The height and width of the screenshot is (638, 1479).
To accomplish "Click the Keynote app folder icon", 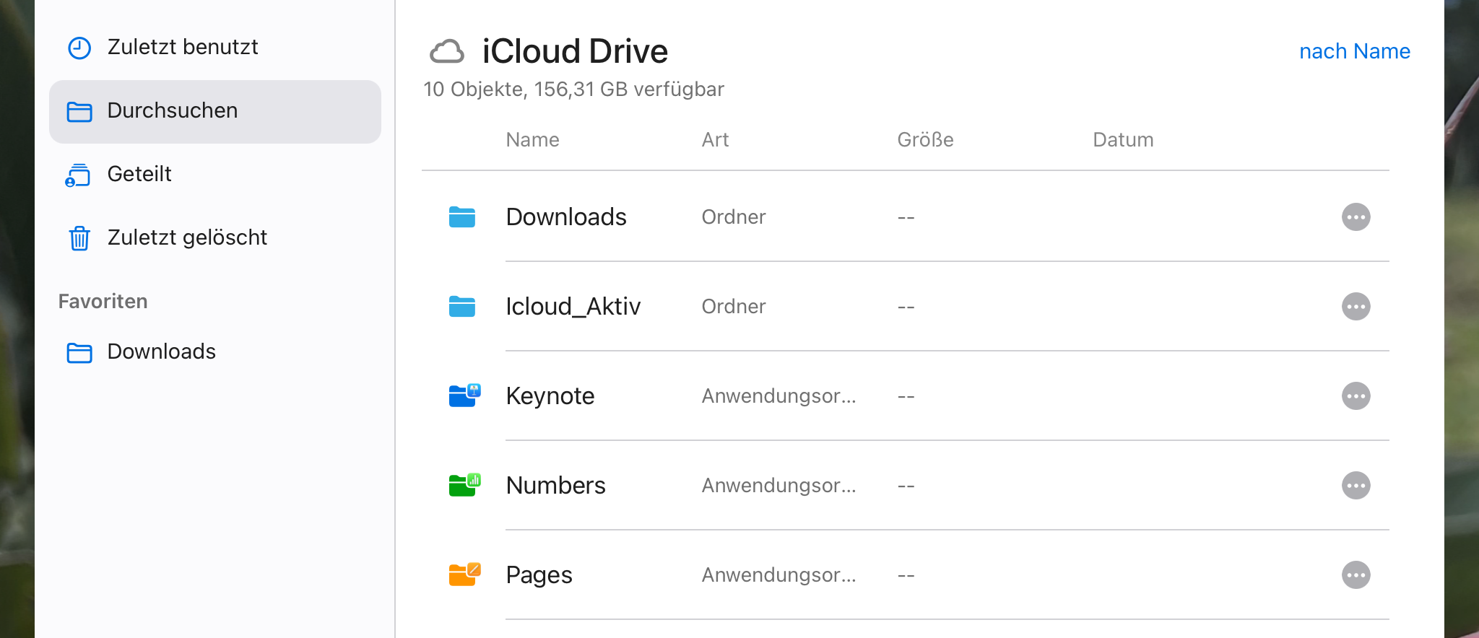I will (464, 396).
